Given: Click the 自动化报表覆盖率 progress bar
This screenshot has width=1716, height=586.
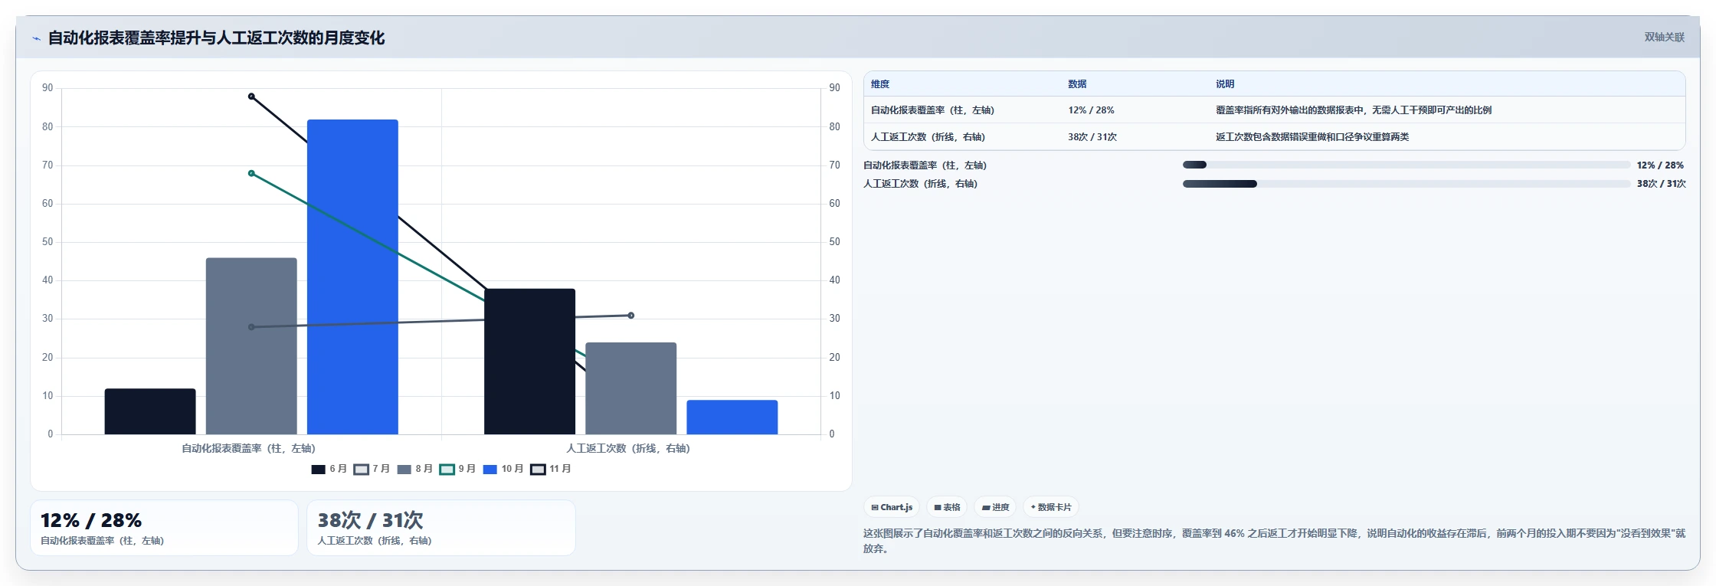Looking at the screenshot, I should (x=1407, y=165).
